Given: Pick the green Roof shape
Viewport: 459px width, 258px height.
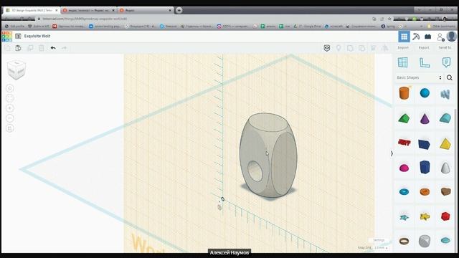Looking at the screenshot, I should click(404, 118).
